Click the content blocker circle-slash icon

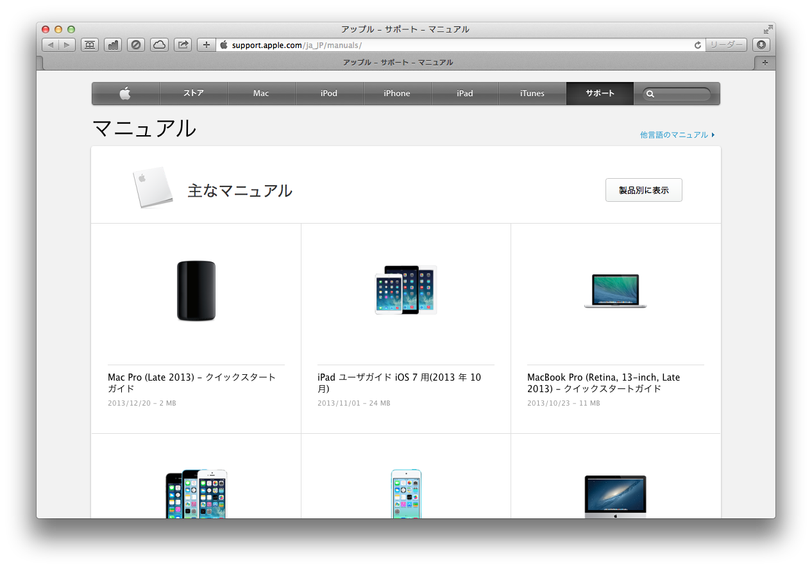(136, 45)
